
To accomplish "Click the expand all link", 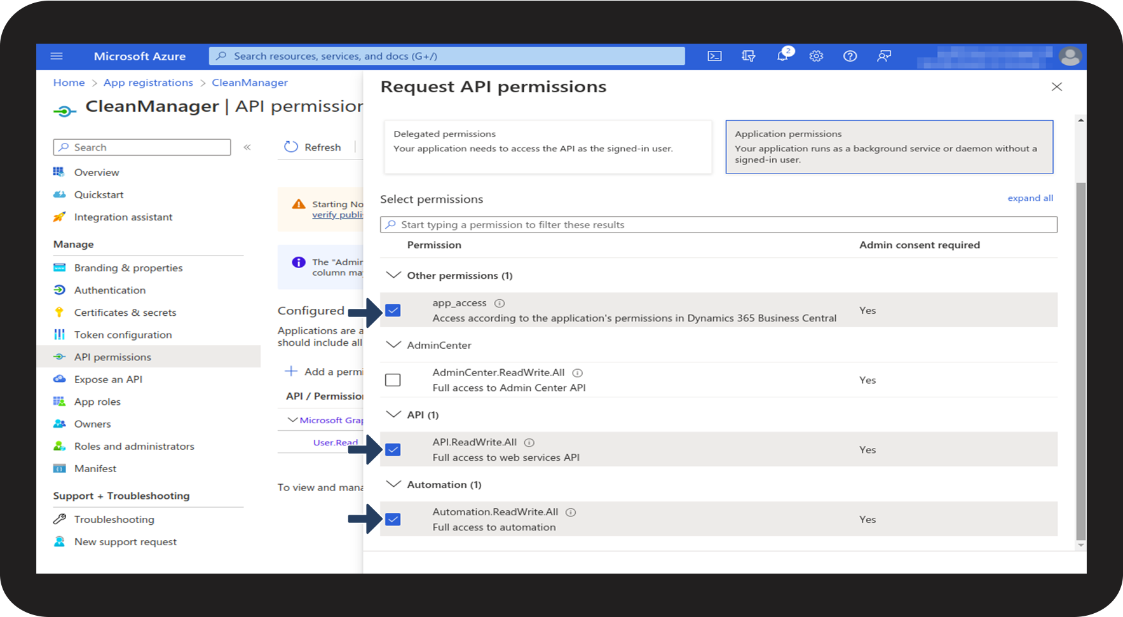I will [x=1030, y=198].
